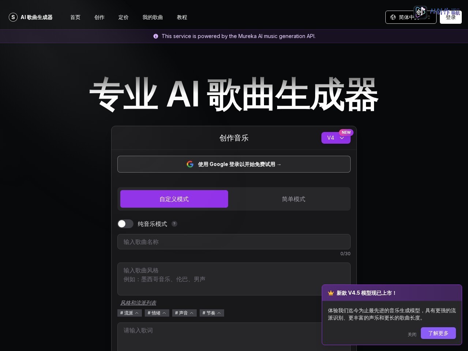Open the 风格和流派列表 link

click(138, 303)
